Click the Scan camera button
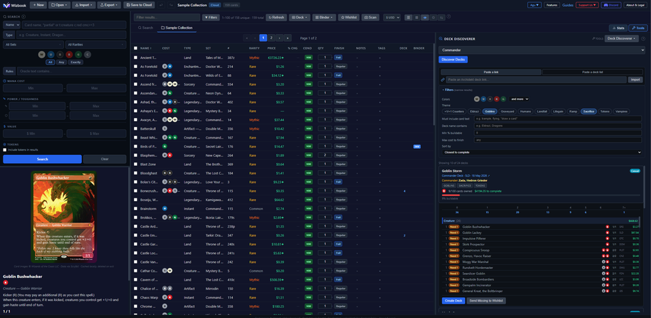651x318 pixels. [370, 18]
